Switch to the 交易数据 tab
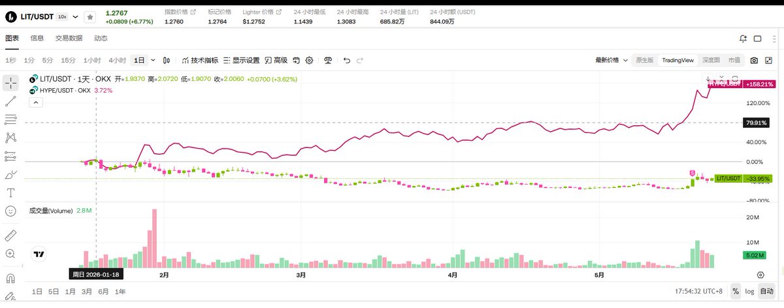 coord(69,38)
